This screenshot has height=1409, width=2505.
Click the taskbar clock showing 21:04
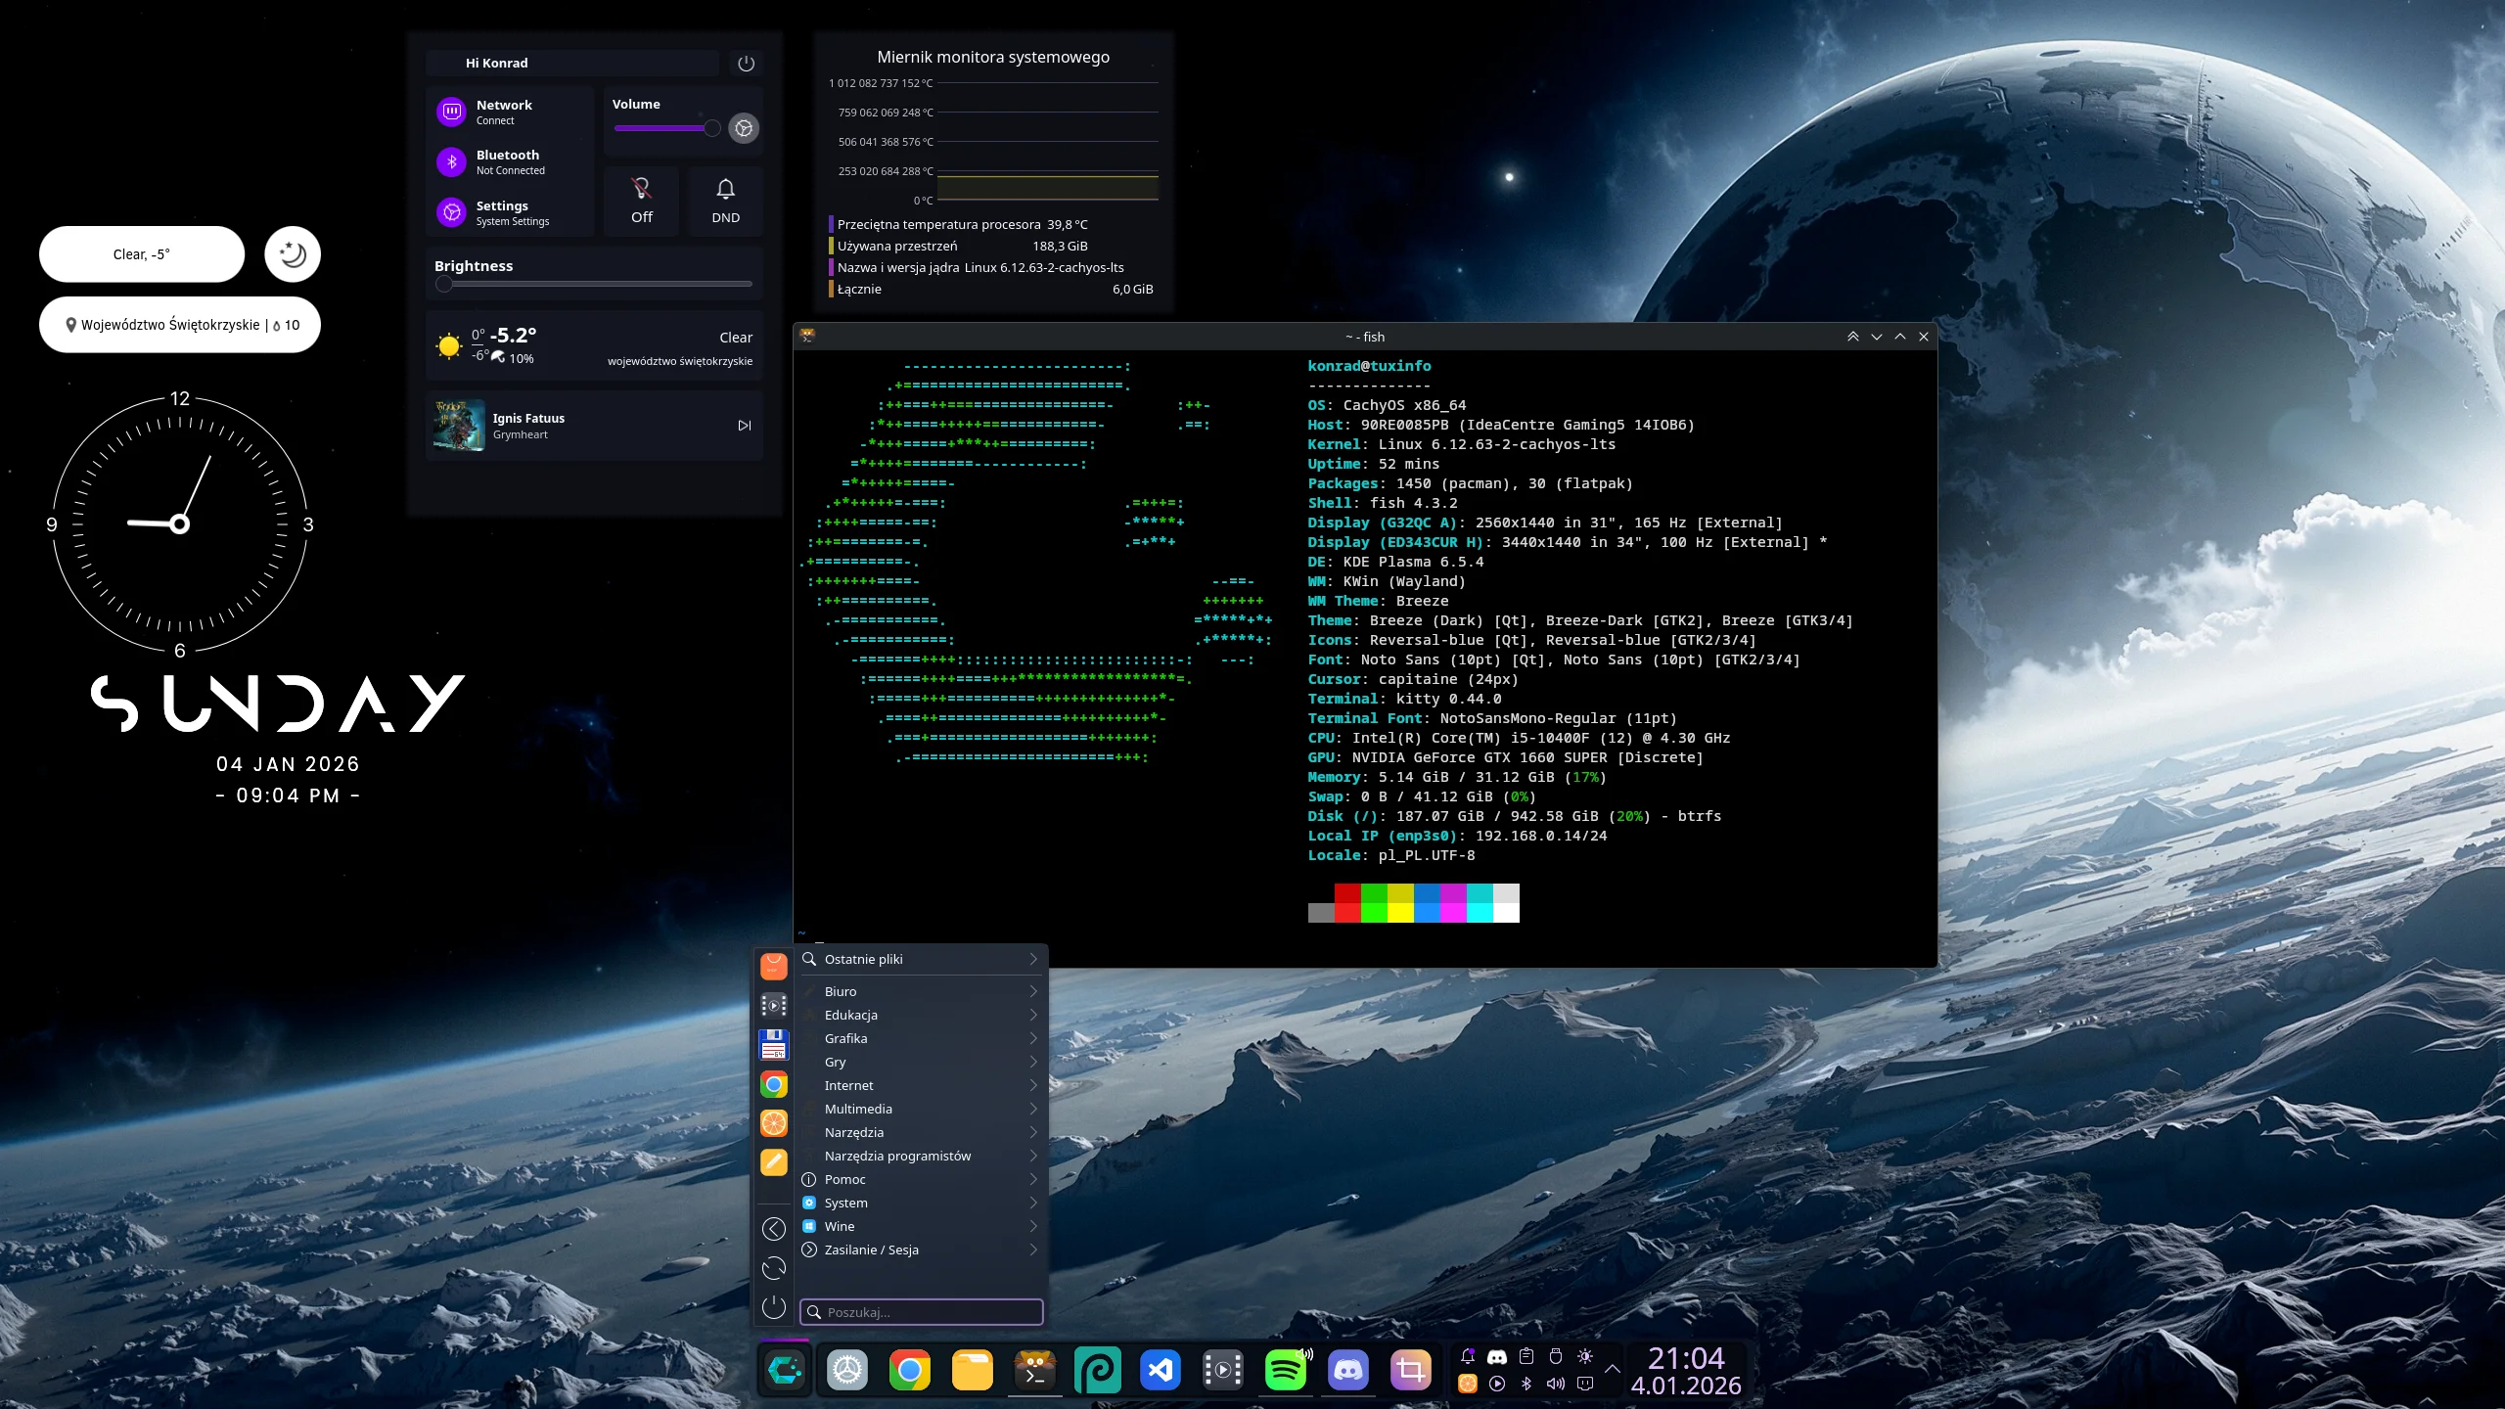click(x=1686, y=1370)
